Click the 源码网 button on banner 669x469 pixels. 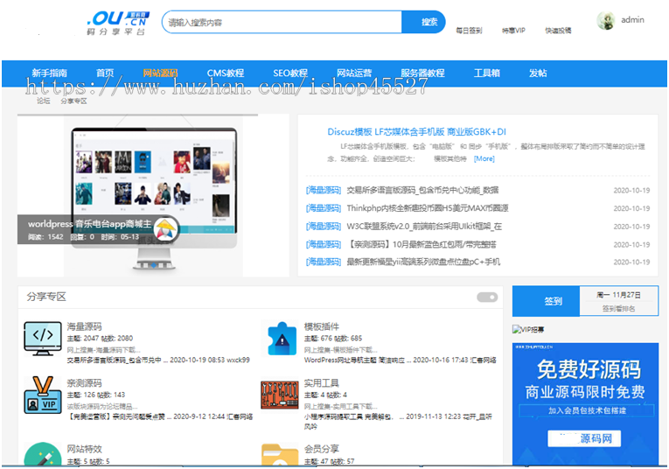[x=584, y=438]
